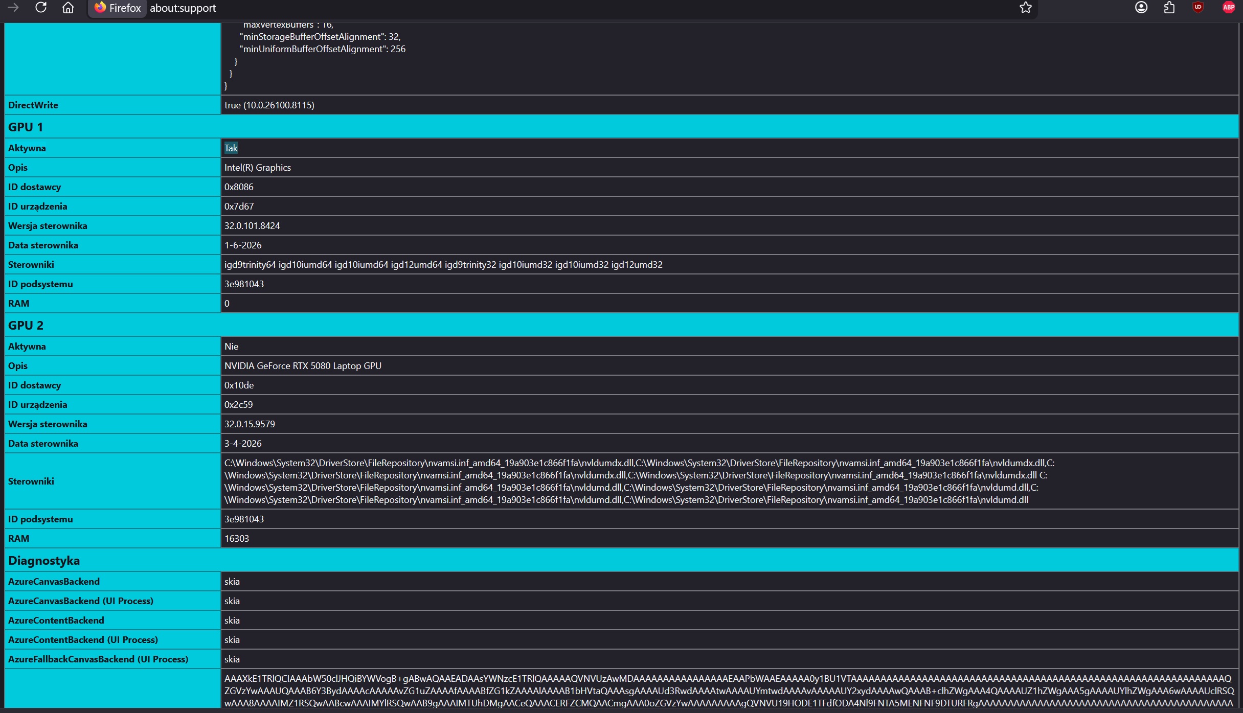Open the Adblock Plus extension icon
The height and width of the screenshot is (713, 1243).
(x=1229, y=8)
